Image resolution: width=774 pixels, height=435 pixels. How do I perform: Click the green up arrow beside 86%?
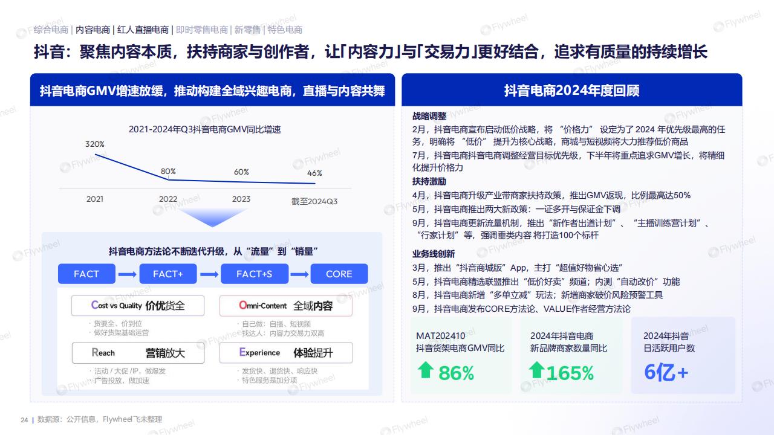426,370
